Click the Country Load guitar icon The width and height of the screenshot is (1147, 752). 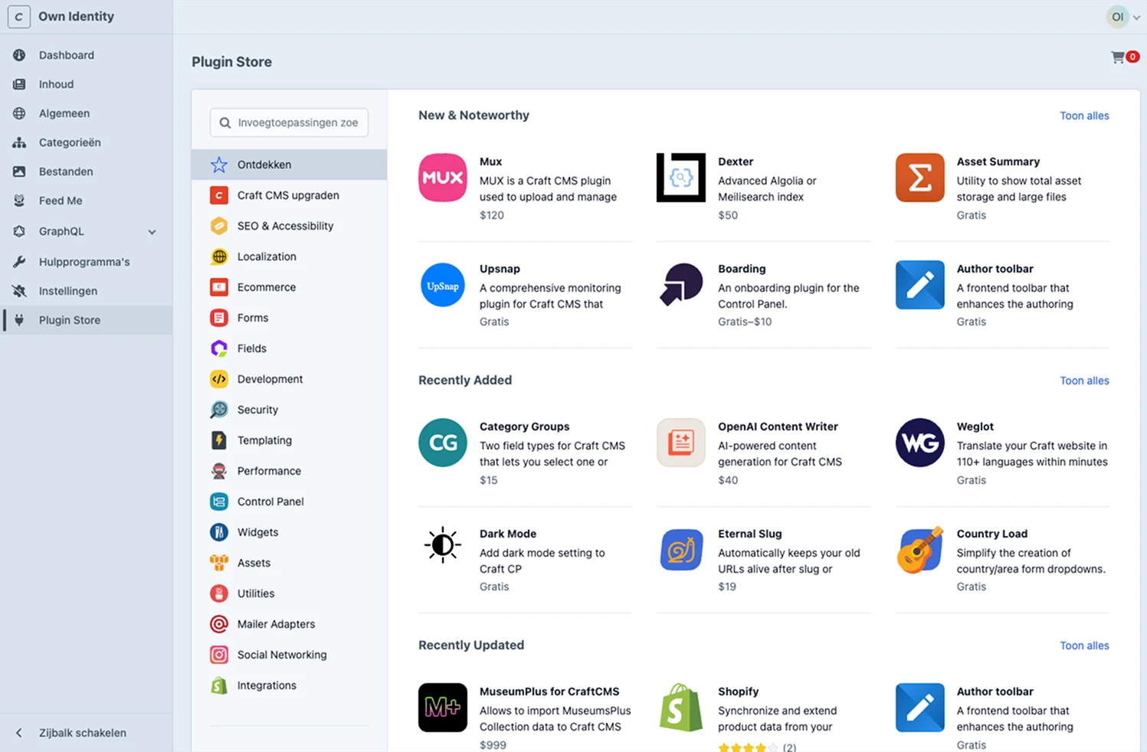(x=919, y=550)
